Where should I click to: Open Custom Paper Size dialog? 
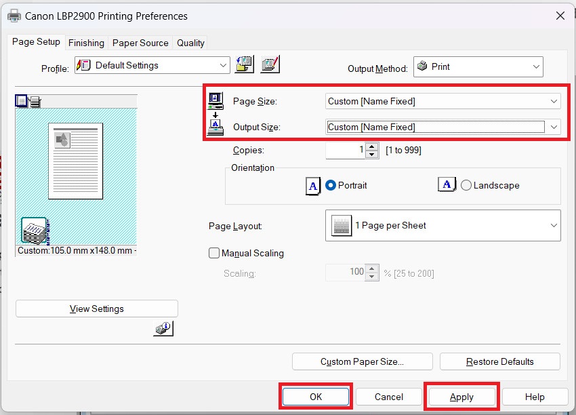coord(363,361)
